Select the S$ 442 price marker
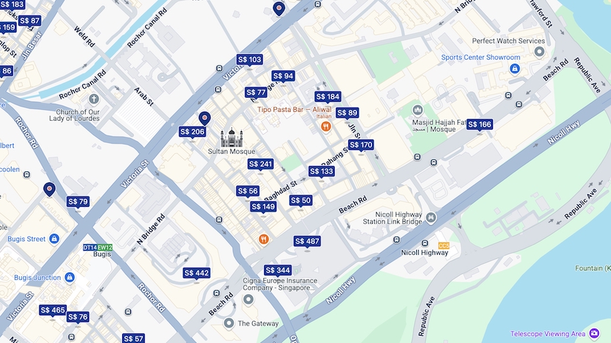Screen dimensions: 611x343 196,273
